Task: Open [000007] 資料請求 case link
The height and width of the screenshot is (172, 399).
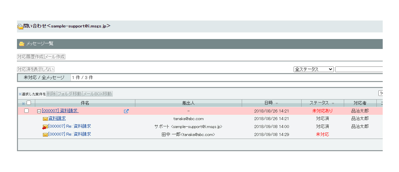Action: click(x=60, y=111)
